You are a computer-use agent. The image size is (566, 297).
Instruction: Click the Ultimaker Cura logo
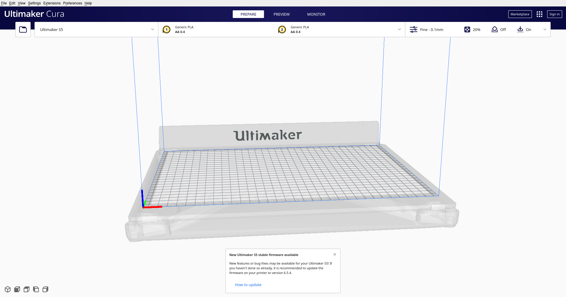[x=34, y=14]
